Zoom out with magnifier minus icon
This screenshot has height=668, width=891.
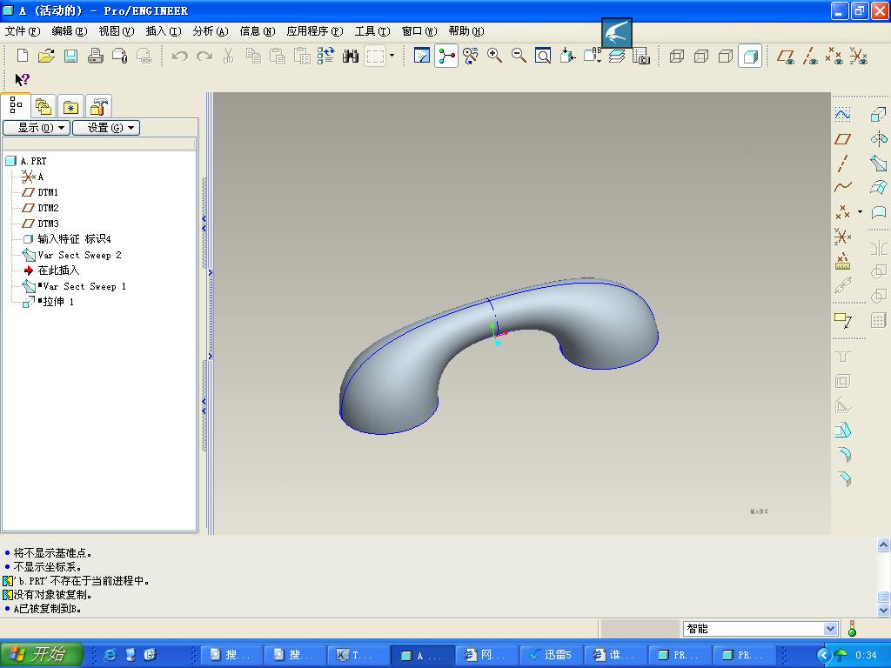click(519, 56)
